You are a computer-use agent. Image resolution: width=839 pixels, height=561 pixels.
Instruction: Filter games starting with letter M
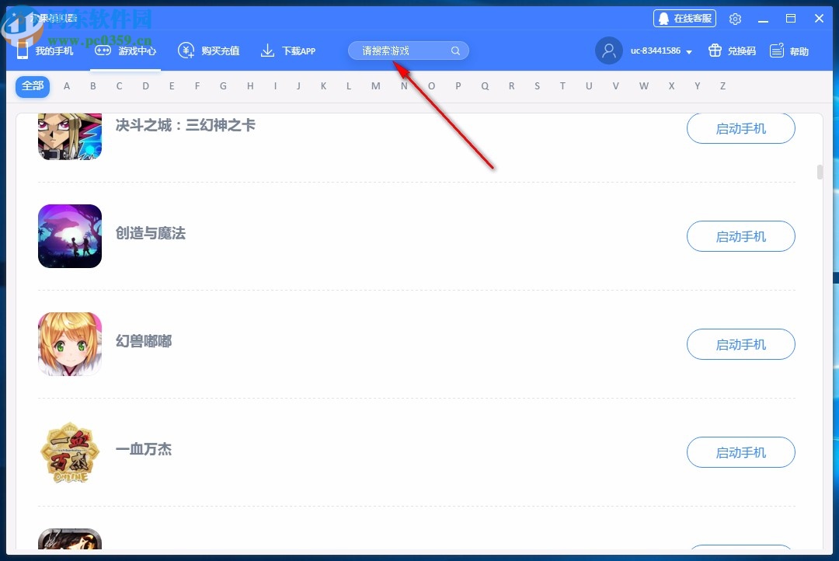click(x=375, y=86)
